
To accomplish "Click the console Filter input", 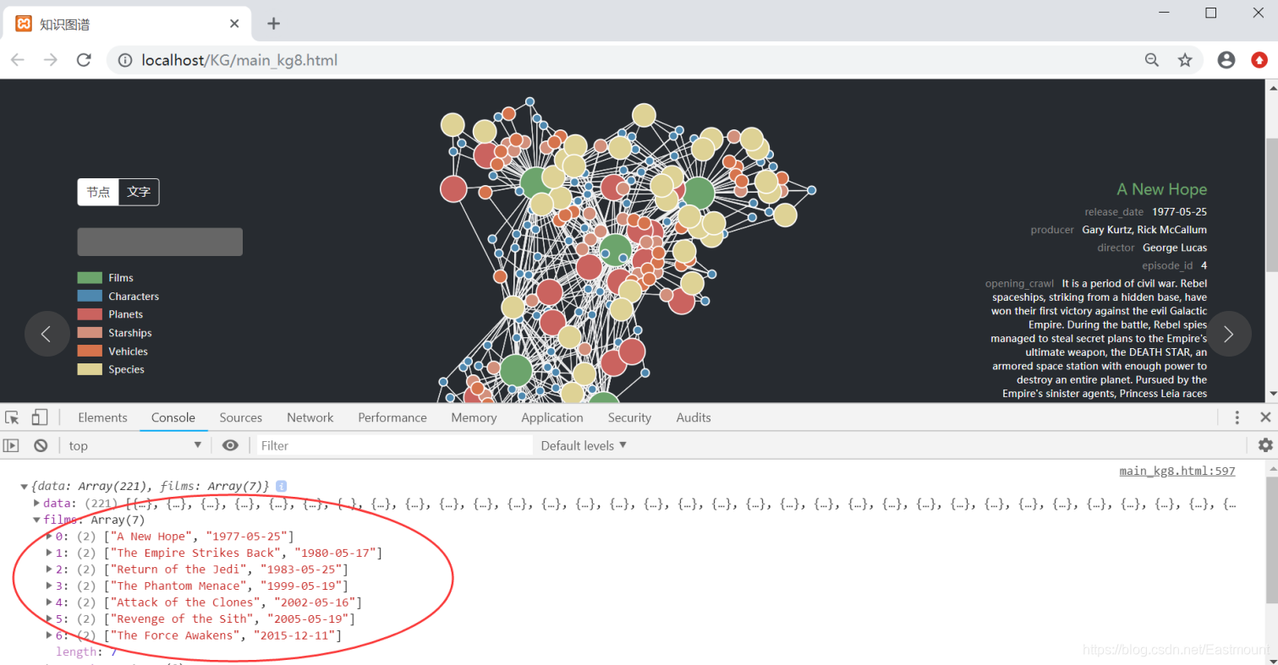I will 393,445.
